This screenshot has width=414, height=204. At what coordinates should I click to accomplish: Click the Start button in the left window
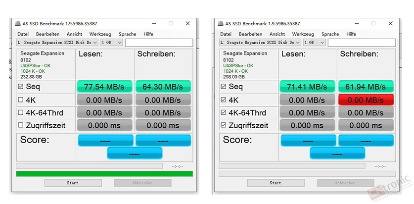[73, 183]
